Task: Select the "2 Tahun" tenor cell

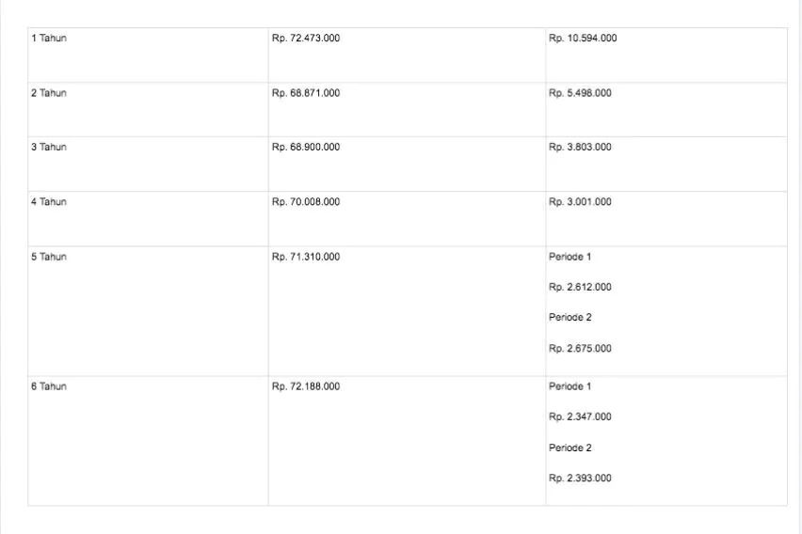Action: [48, 93]
